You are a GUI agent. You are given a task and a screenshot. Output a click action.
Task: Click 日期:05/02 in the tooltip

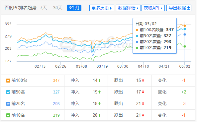click(x=146, y=24)
